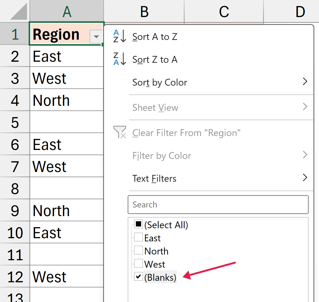Select Clear Filter From "Region"

(186, 133)
